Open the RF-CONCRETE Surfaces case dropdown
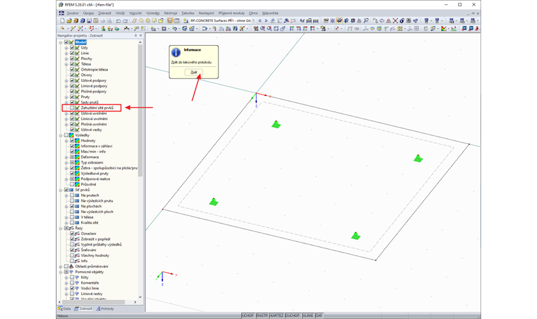This screenshot has height=319, width=537. pos(254,21)
